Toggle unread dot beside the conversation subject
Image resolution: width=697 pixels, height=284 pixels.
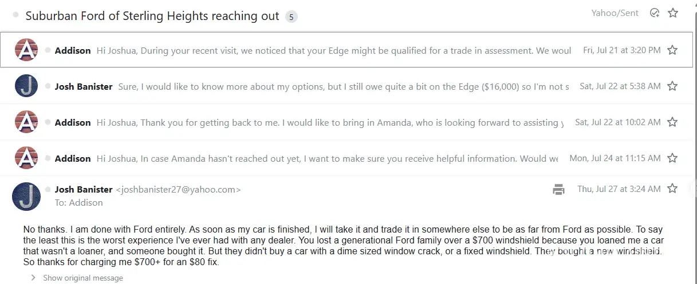click(x=15, y=15)
